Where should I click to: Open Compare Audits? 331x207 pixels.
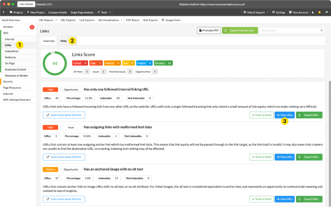pos(57,12)
